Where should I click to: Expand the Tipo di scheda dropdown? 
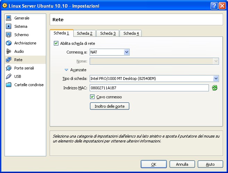click(x=216, y=79)
